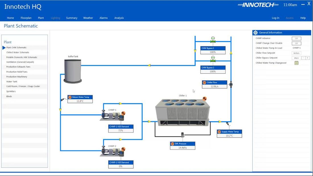This screenshot has width=313, height=176.
Task: Open the Chilled Water Pump Changeover schedule calendar
Action: [x=296, y=63]
